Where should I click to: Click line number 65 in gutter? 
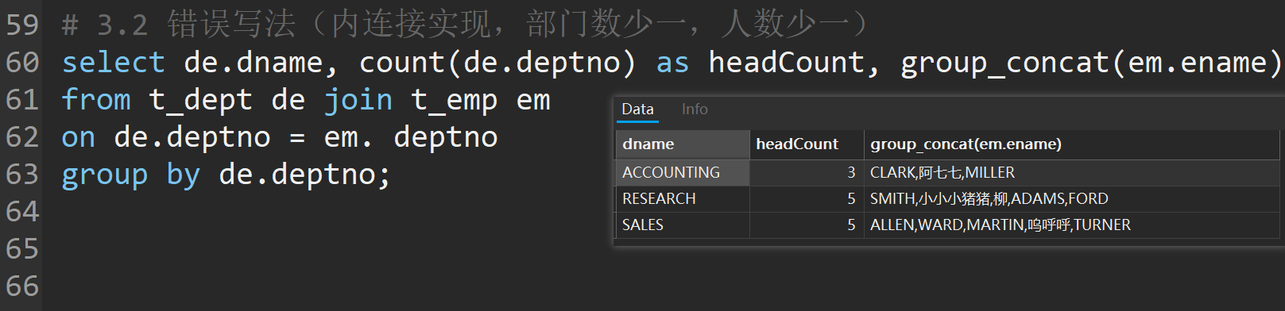point(22,249)
